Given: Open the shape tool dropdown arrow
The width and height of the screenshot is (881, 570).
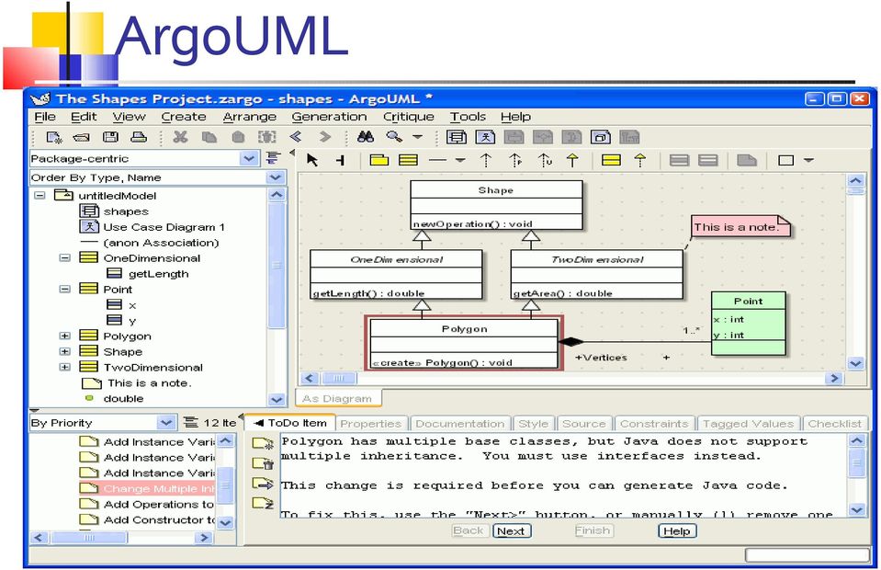Looking at the screenshot, I should click(808, 160).
